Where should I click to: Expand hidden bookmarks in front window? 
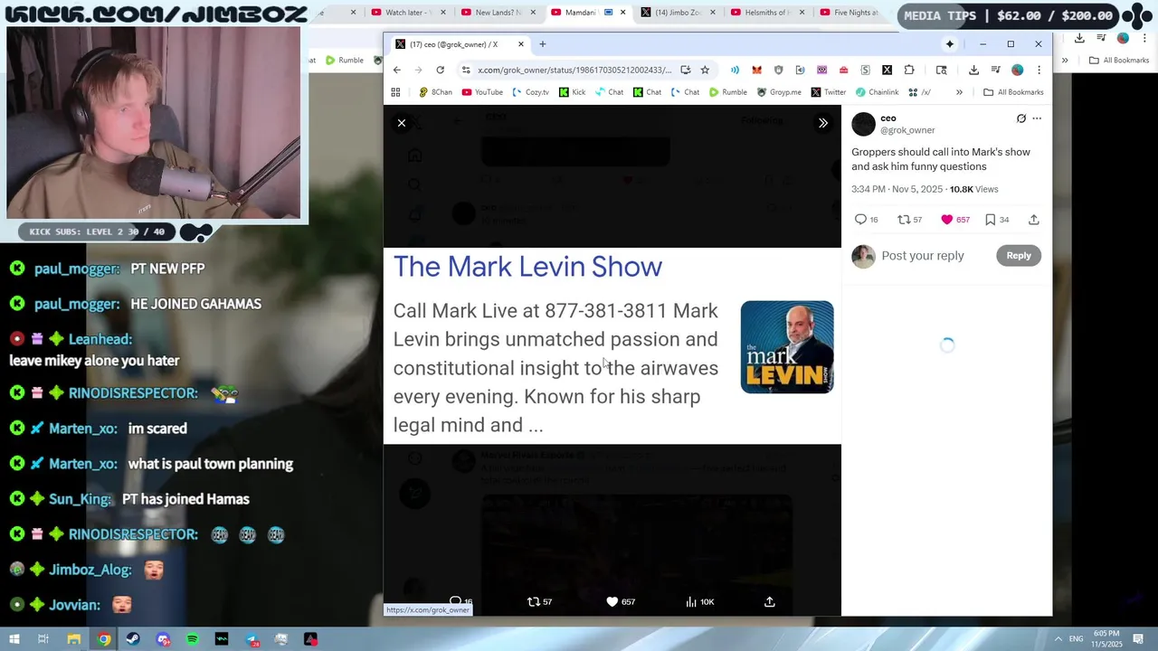coord(959,92)
